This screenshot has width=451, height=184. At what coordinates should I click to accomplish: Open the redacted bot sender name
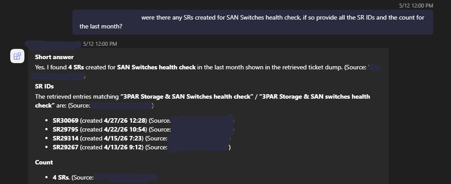tap(53, 44)
